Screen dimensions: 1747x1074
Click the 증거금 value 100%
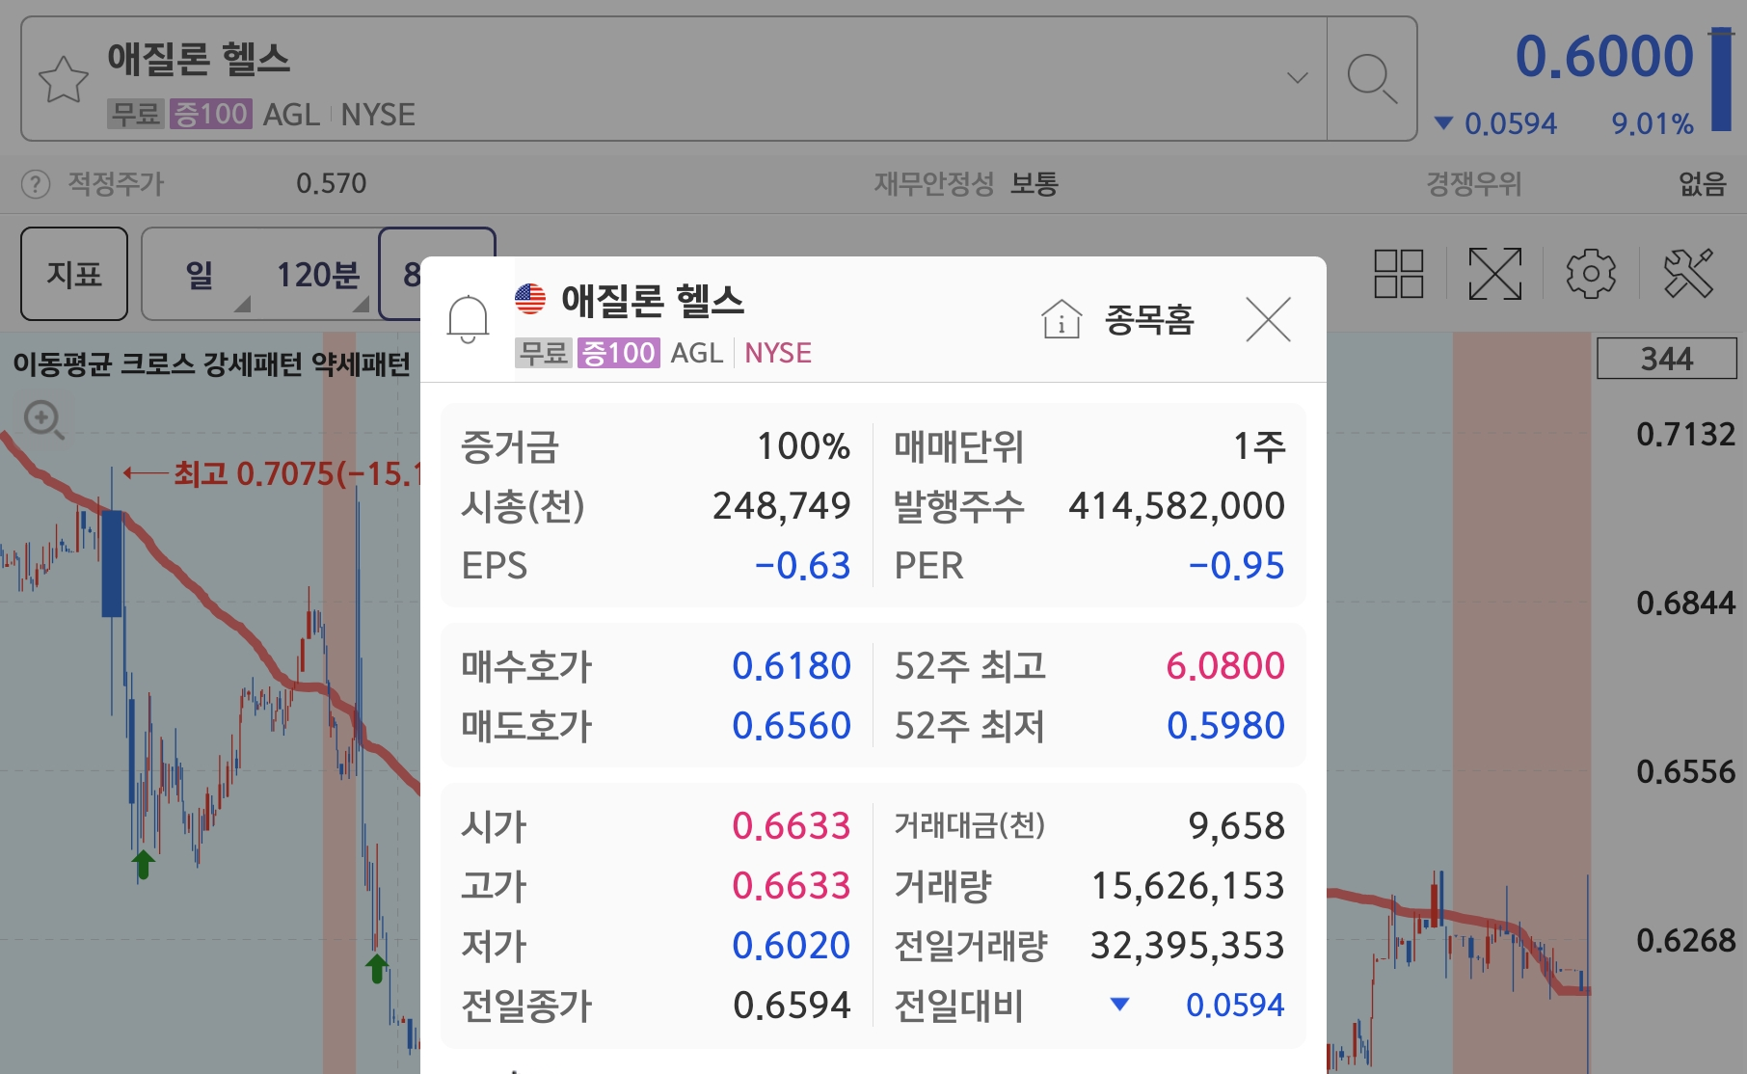click(803, 446)
